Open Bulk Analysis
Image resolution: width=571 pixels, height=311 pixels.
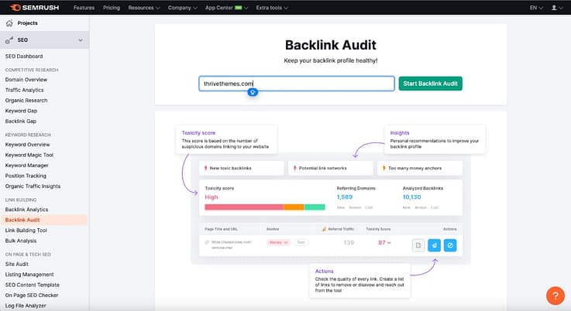coord(21,241)
